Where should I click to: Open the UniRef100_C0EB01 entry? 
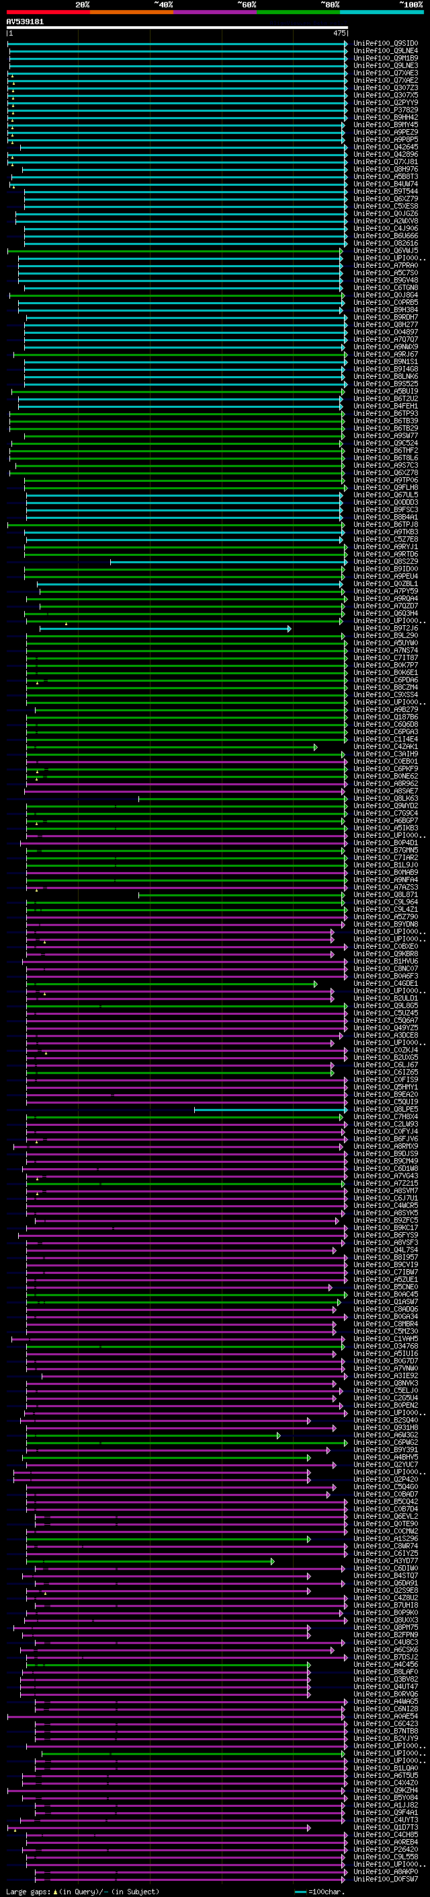pos(386,762)
